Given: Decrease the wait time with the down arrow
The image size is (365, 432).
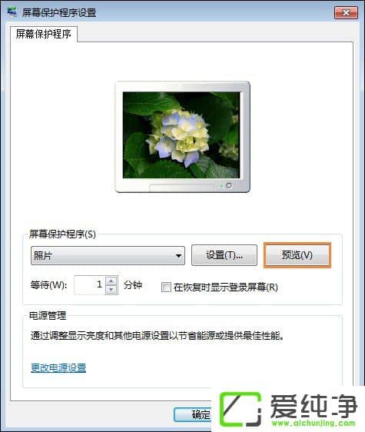Looking at the screenshot, I should coord(111,290).
